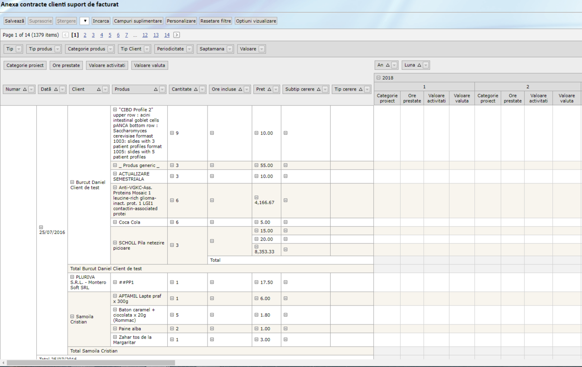582x367 pixels.
Task: Collapse the Coca Cola product row
Action: pos(115,222)
